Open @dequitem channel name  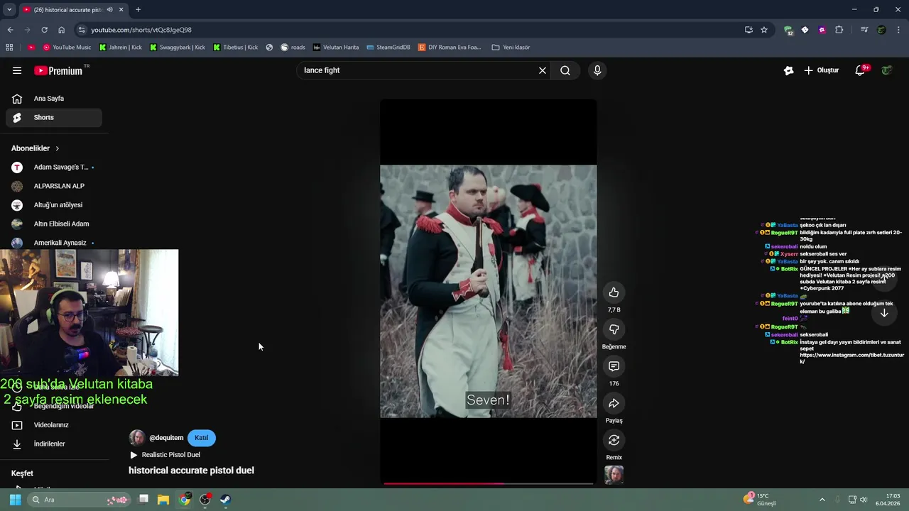(166, 438)
